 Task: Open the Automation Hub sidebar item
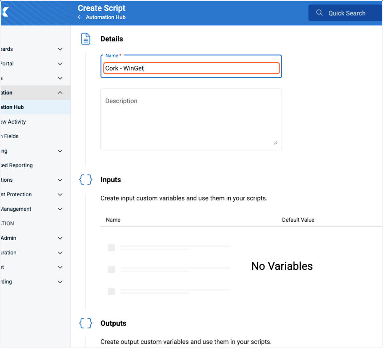coord(35,107)
